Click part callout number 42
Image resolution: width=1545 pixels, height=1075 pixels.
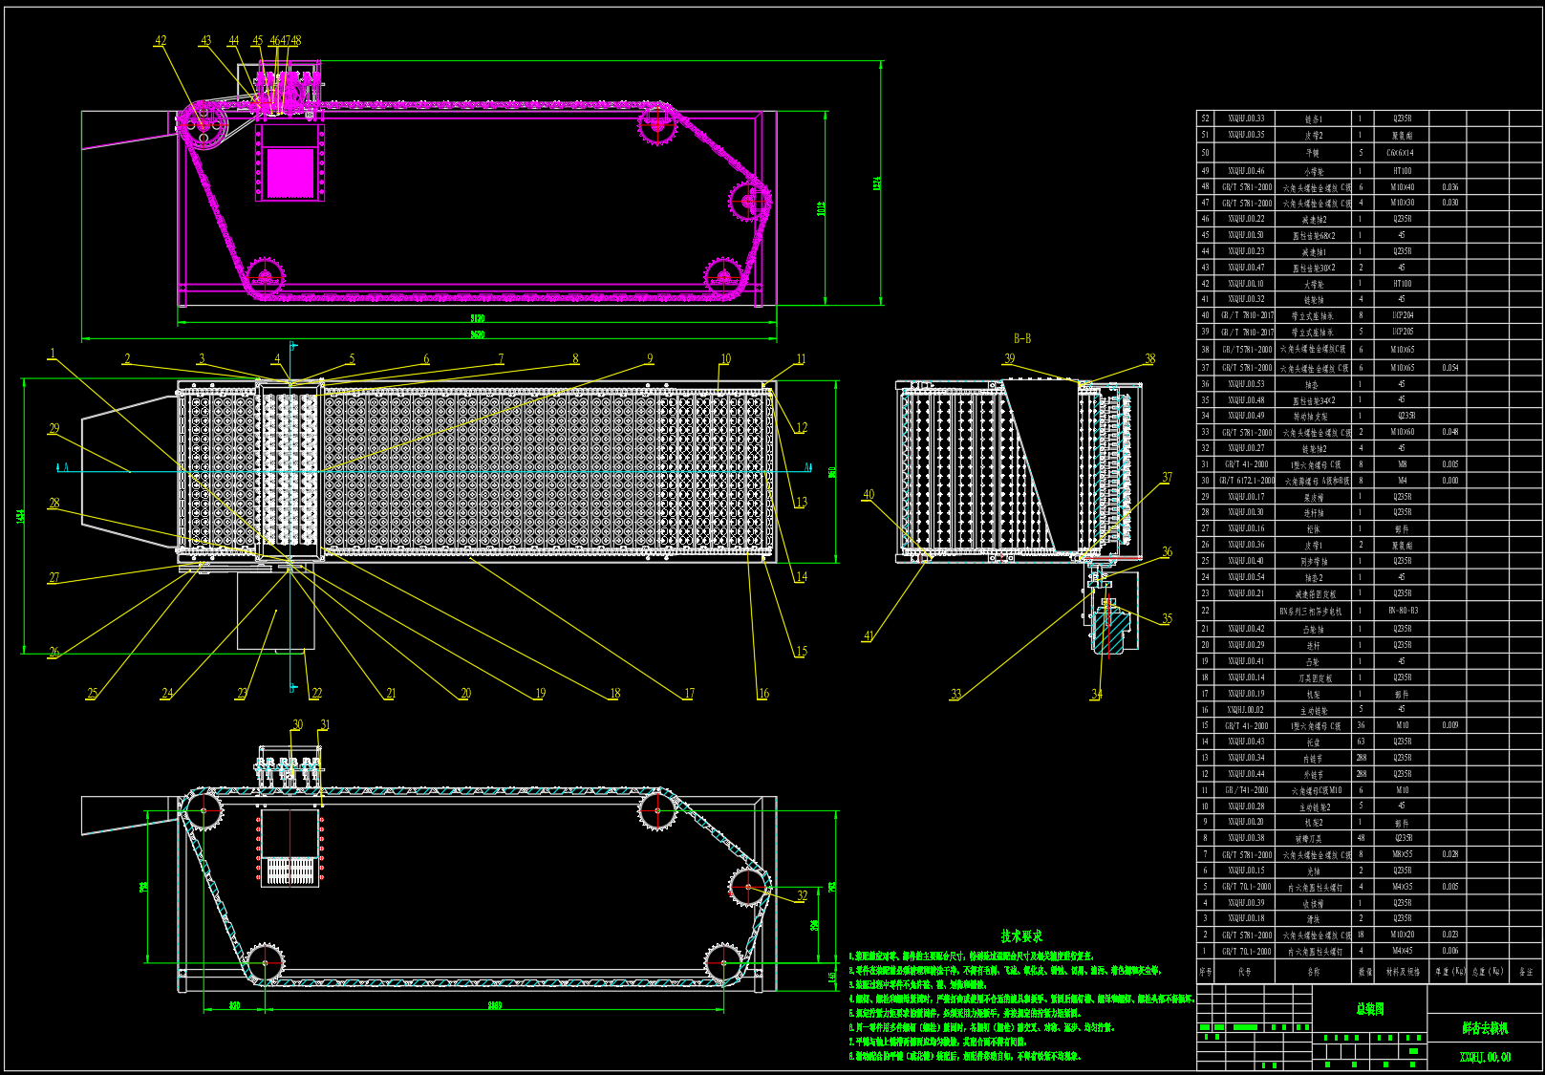click(x=161, y=41)
